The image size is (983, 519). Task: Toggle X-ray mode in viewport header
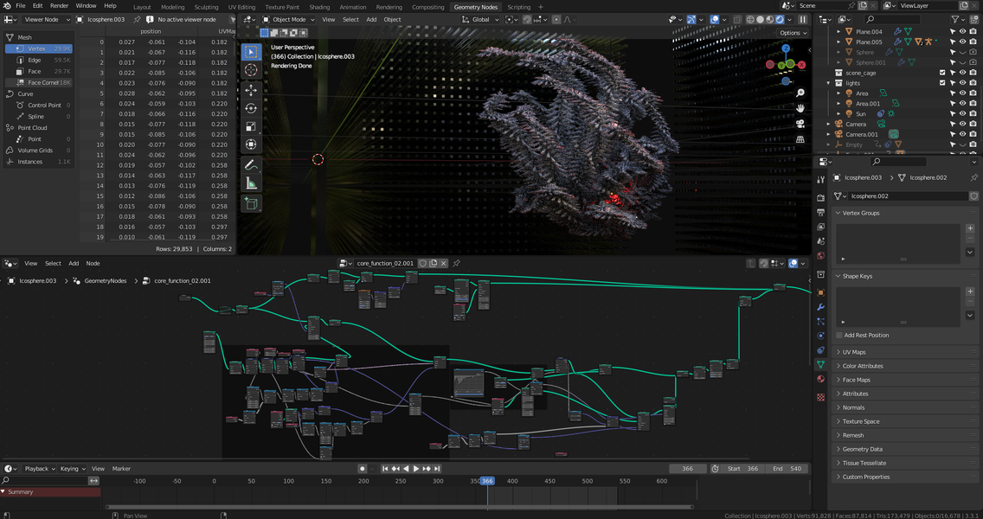(x=737, y=19)
